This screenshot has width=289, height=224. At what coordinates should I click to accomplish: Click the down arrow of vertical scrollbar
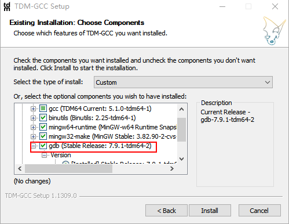(x=181, y=159)
